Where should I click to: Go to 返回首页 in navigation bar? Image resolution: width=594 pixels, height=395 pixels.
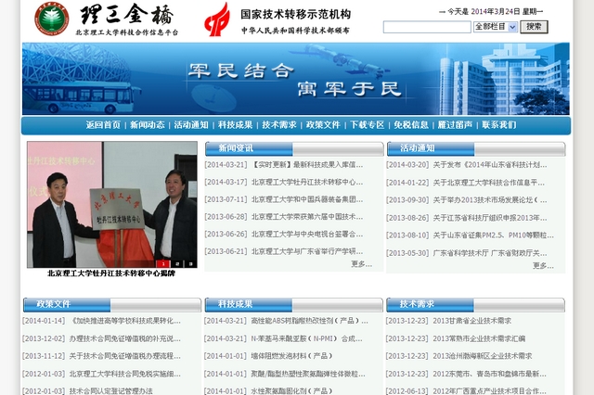pyautogui.click(x=103, y=125)
